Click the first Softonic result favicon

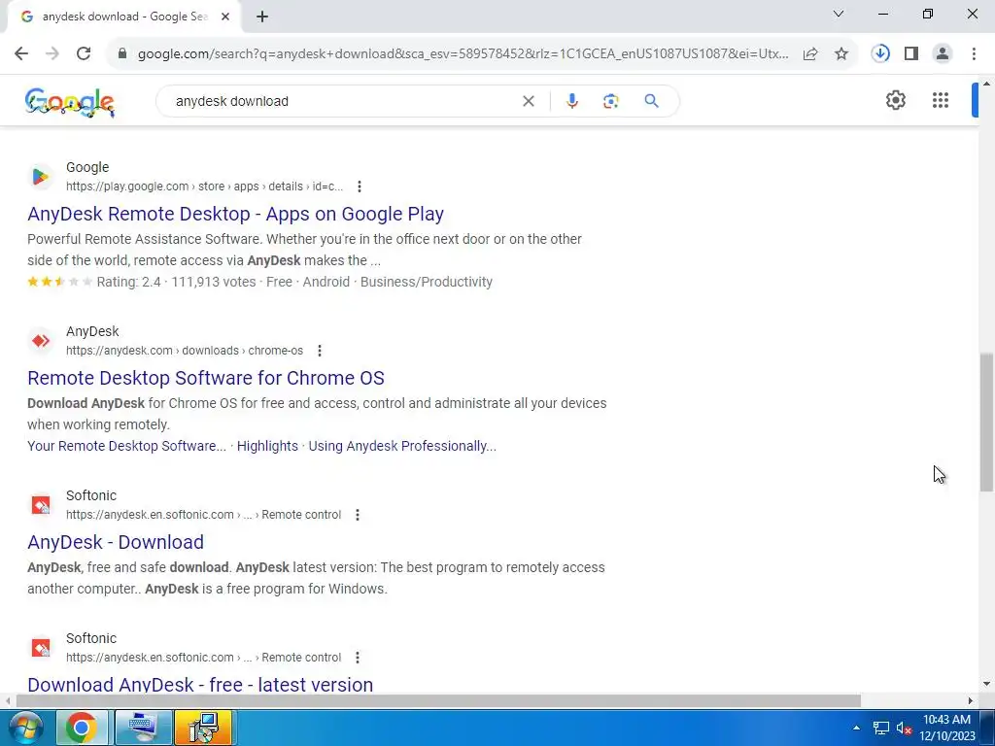point(41,505)
